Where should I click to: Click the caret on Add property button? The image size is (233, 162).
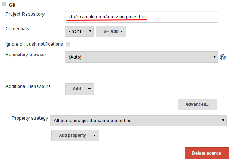pyautogui.click(x=94, y=135)
